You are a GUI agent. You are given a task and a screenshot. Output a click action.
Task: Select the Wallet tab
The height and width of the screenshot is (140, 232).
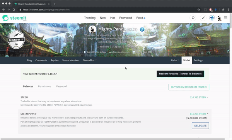(x=187, y=60)
